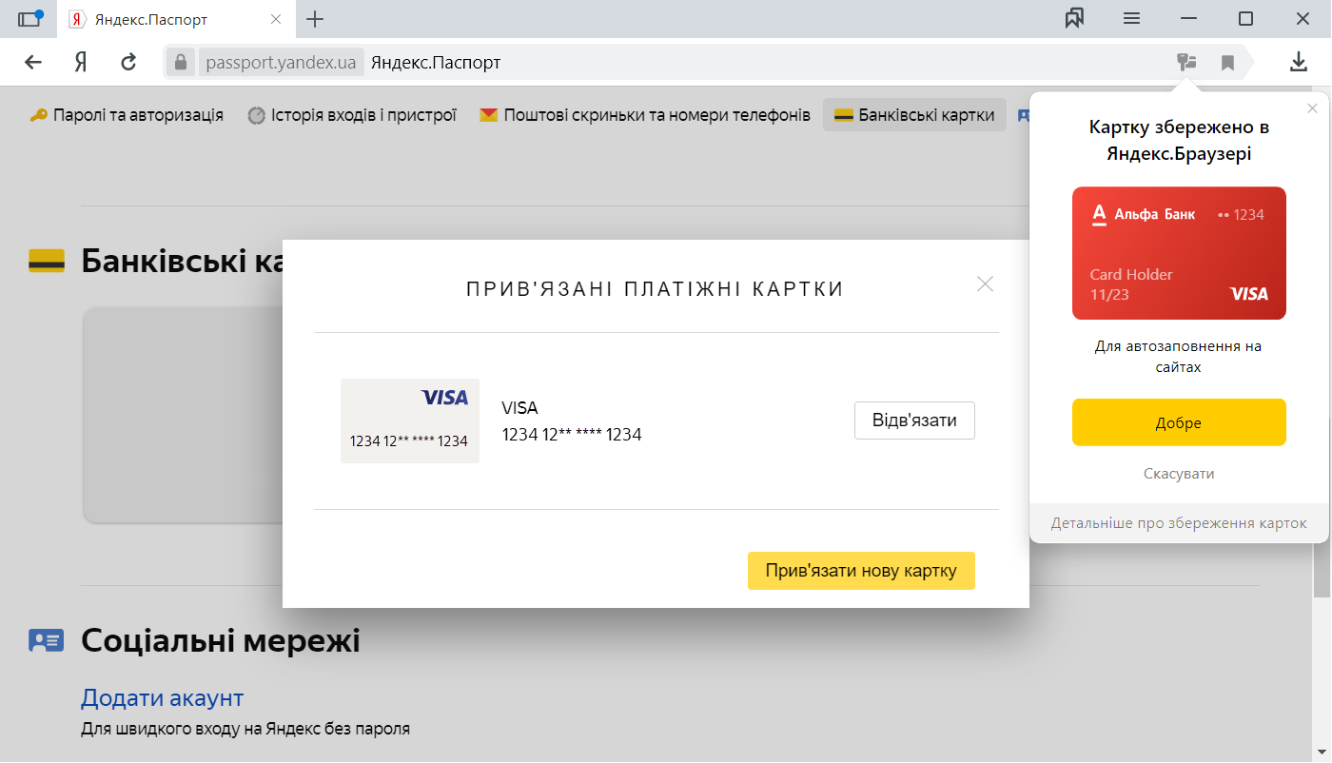This screenshot has width=1332, height=763.
Task: Bookmark page using address bar bookmark icon
Action: (x=1228, y=63)
